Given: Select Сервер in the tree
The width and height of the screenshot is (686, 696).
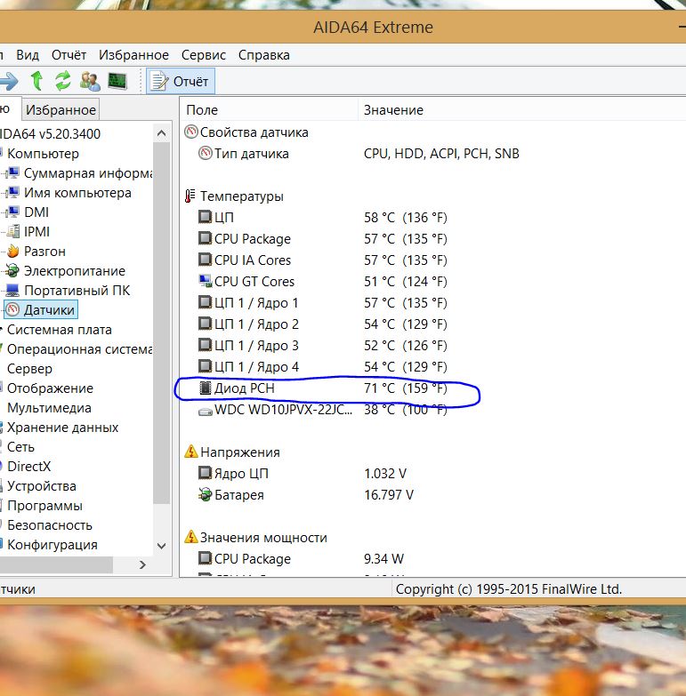Looking at the screenshot, I should [29, 369].
